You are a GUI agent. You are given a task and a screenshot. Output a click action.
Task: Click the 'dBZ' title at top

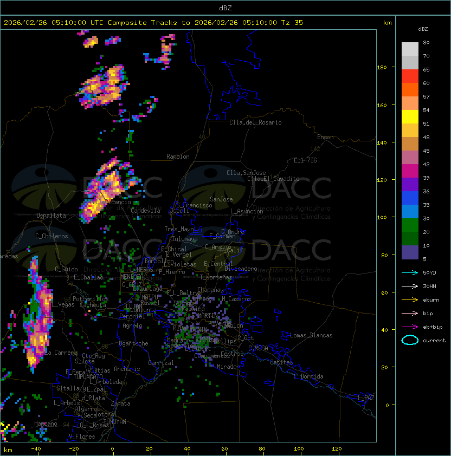(x=225, y=8)
